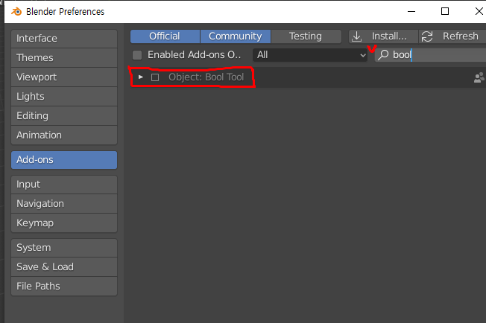Enable the Object: Bool Tool add-on checkbox
486x323 pixels.
point(155,77)
